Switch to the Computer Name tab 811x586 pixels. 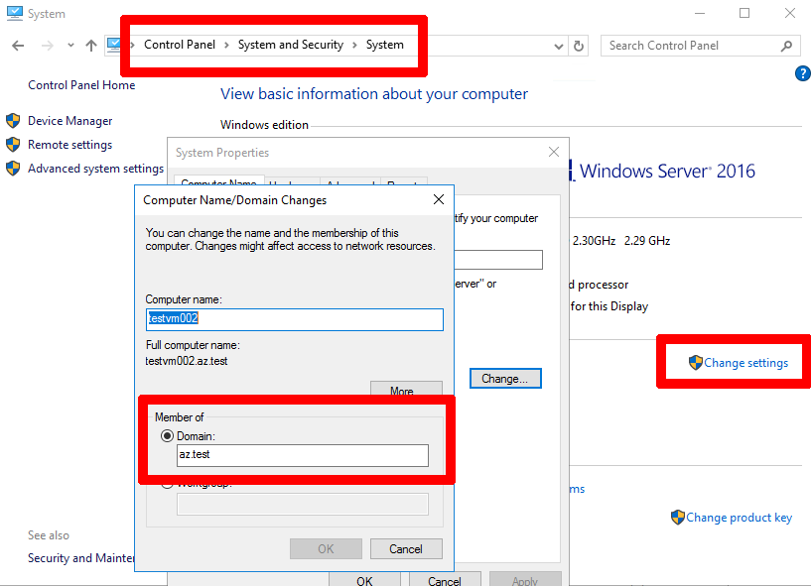pyautogui.click(x=218, y=183)
